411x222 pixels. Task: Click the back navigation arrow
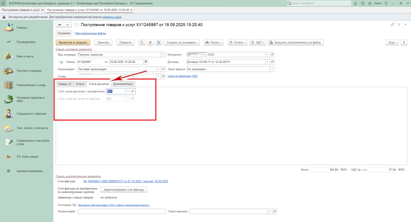[60, 25]
